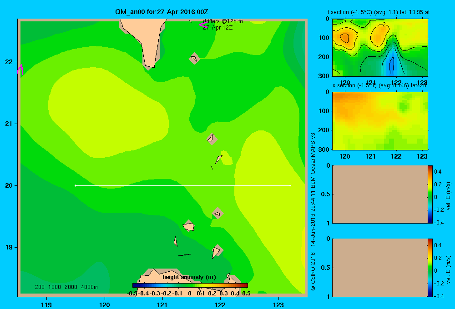
Task: Click the upper 'vel. E (m/s)' axis label
Action: 449,196
